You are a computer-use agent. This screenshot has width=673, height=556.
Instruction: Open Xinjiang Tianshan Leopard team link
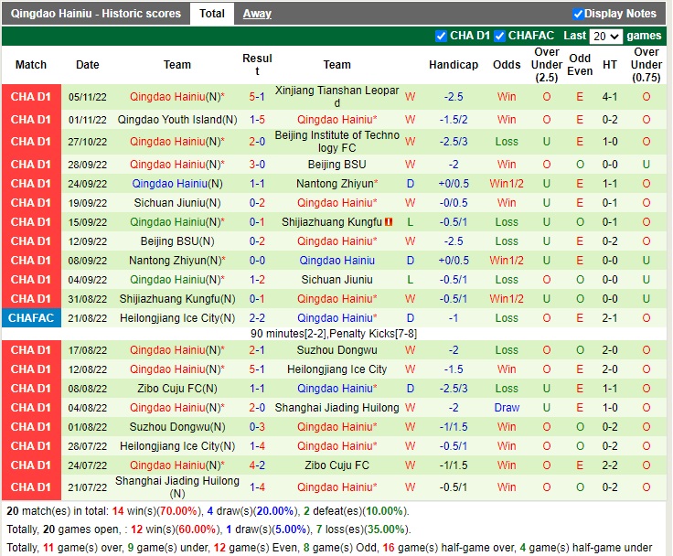tap(336, 97)
